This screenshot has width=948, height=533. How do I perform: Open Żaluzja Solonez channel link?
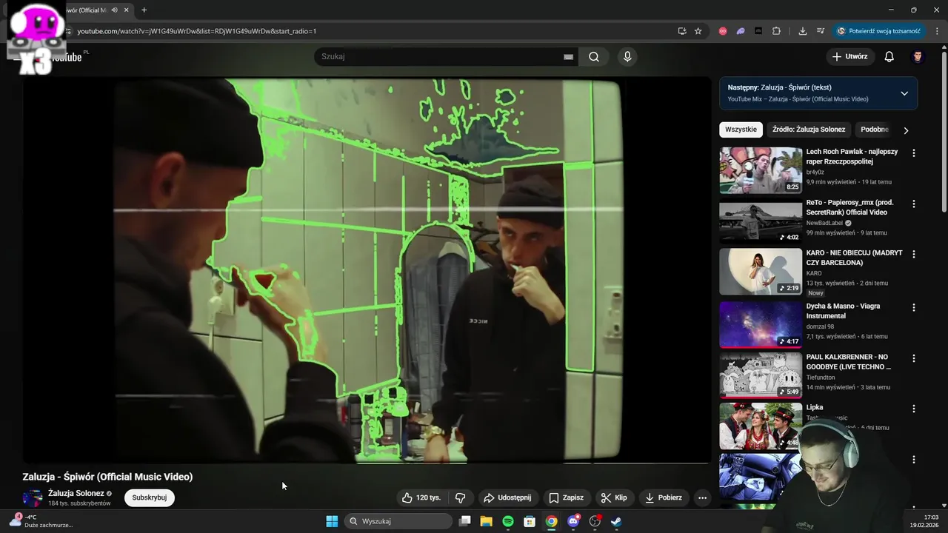click(76, 493)
